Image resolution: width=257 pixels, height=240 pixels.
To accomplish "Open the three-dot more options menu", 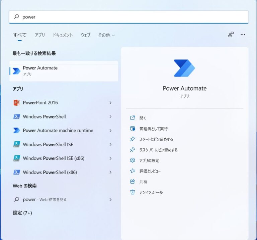I will [x=243, y=35].
